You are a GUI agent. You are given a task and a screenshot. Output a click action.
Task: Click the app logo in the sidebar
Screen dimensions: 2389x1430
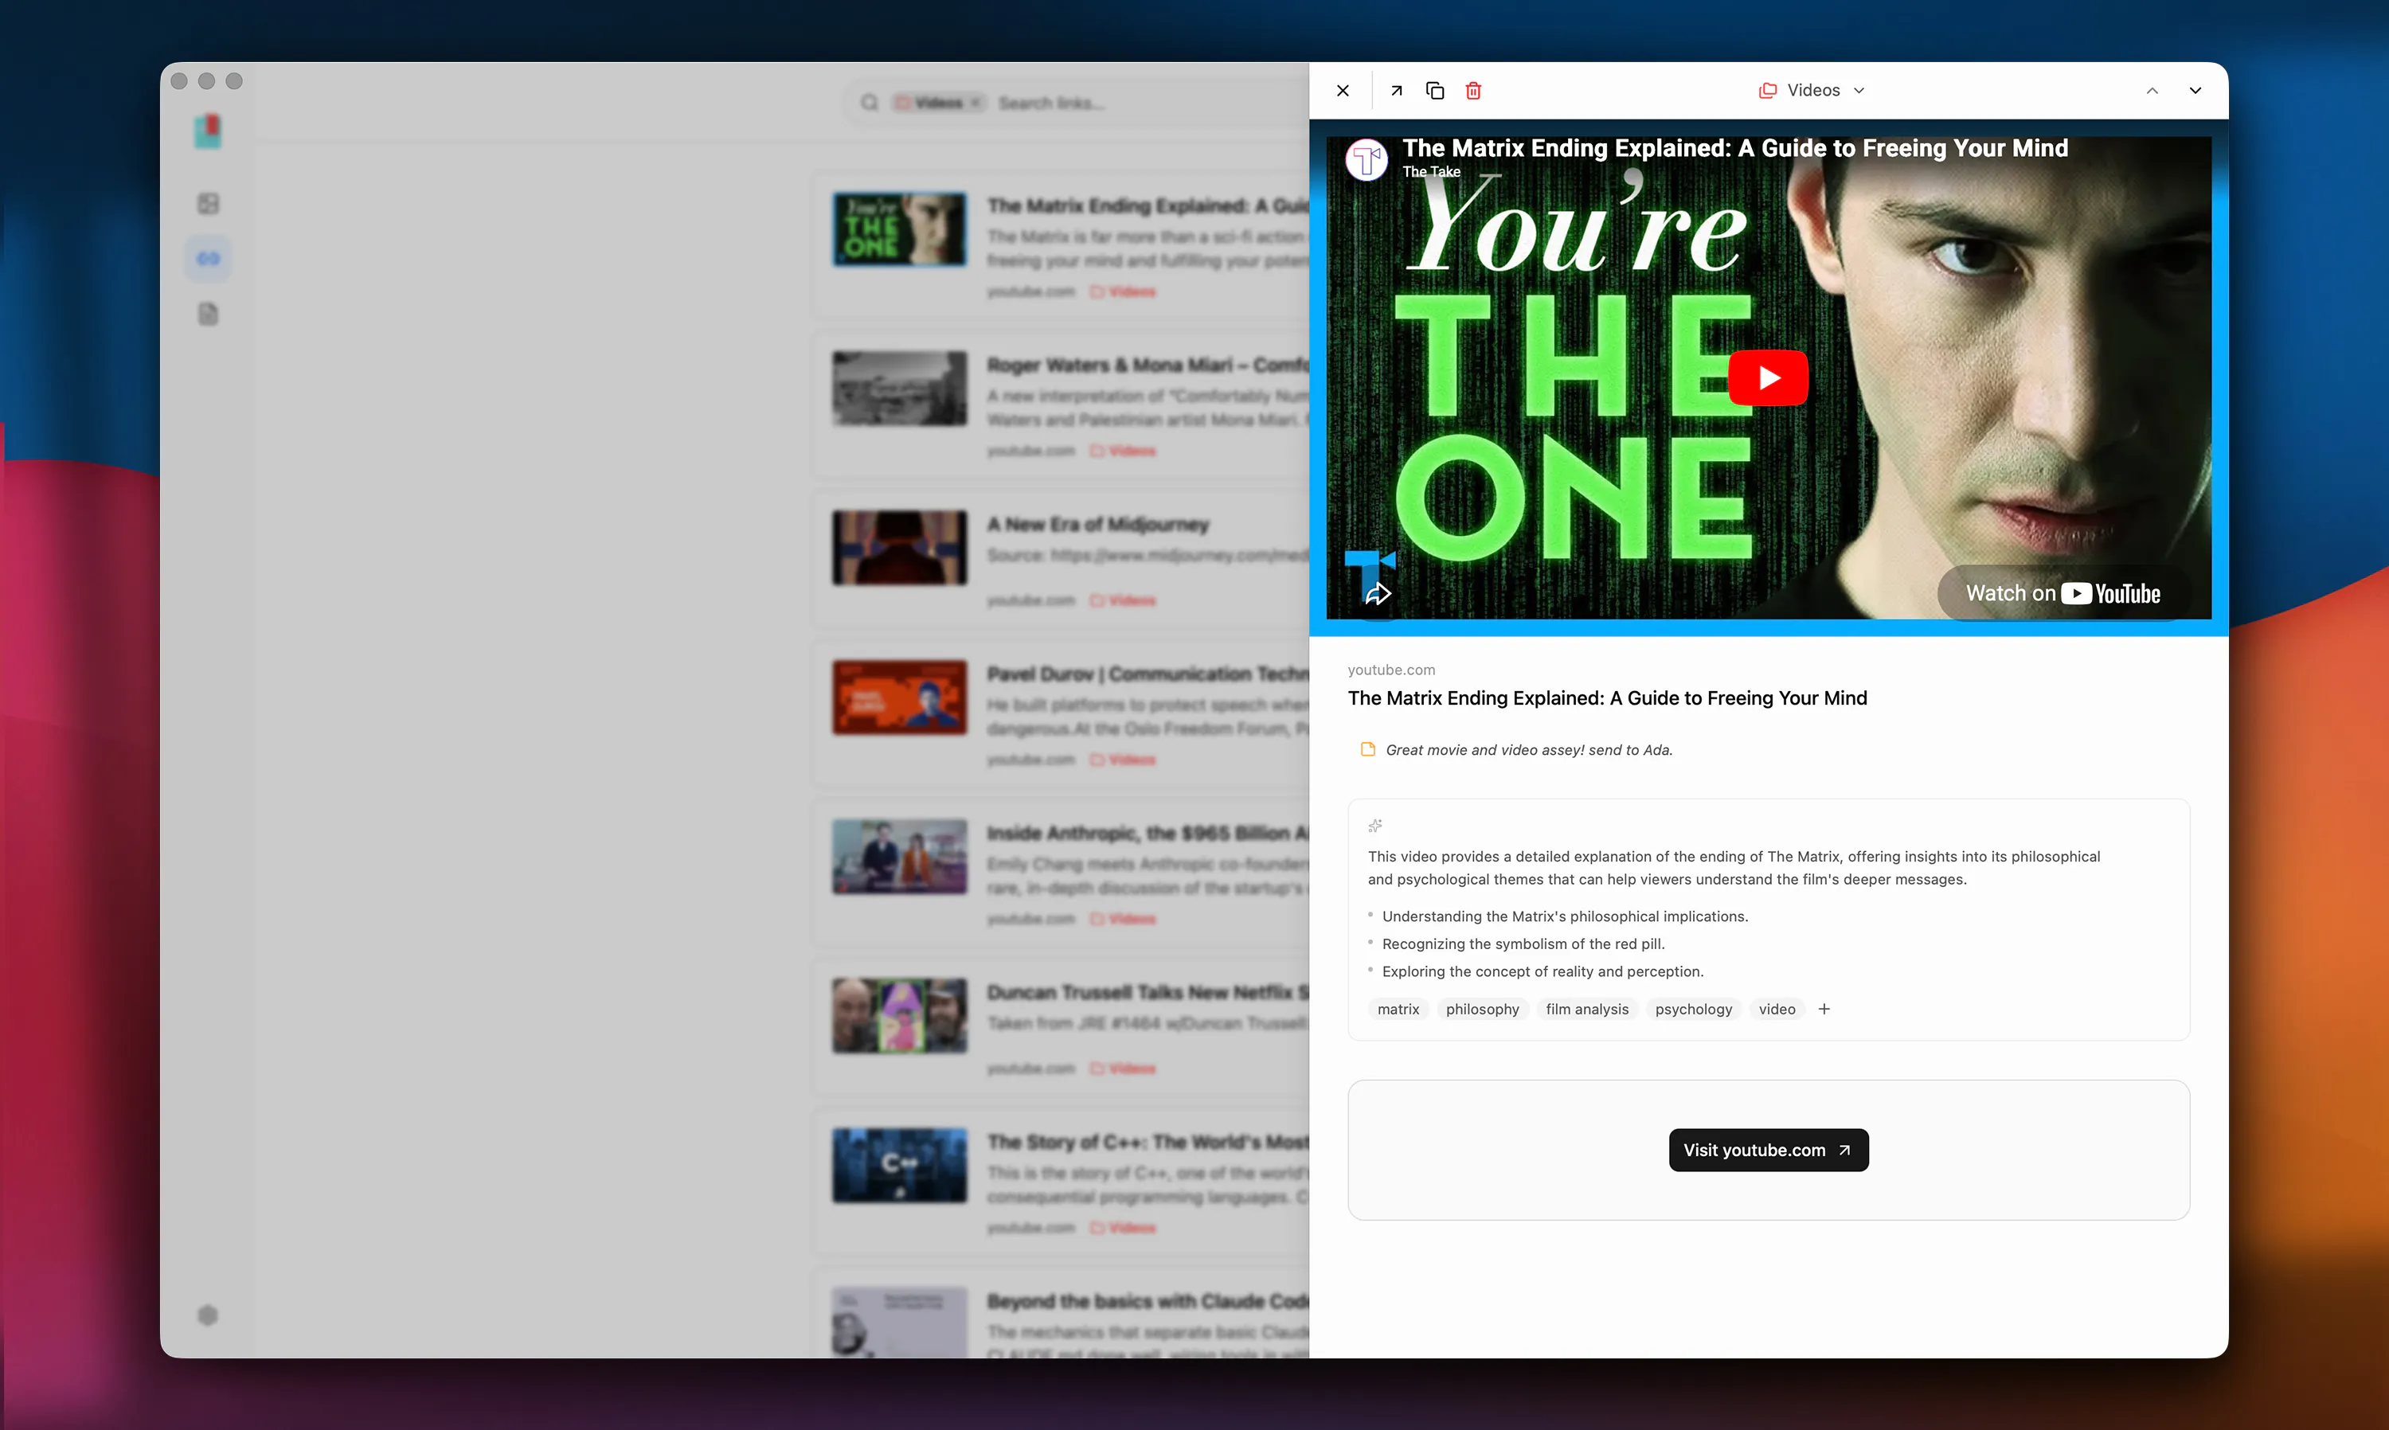click(x=208, y=132)
